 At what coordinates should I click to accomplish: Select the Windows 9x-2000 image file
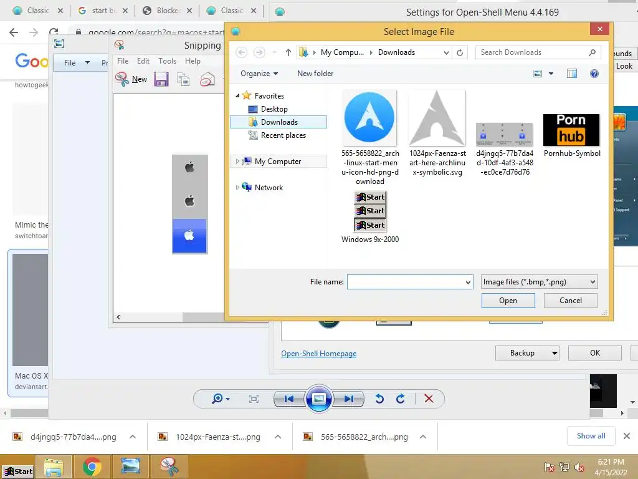pos(370,218)
